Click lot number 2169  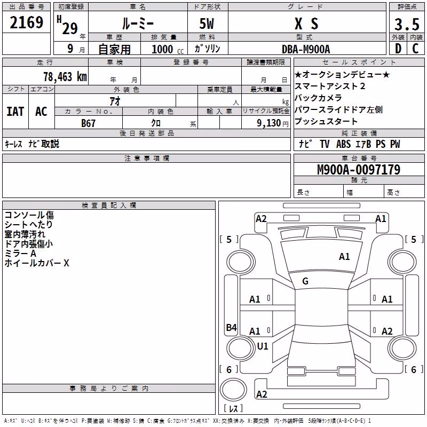[x=26, y=22]
